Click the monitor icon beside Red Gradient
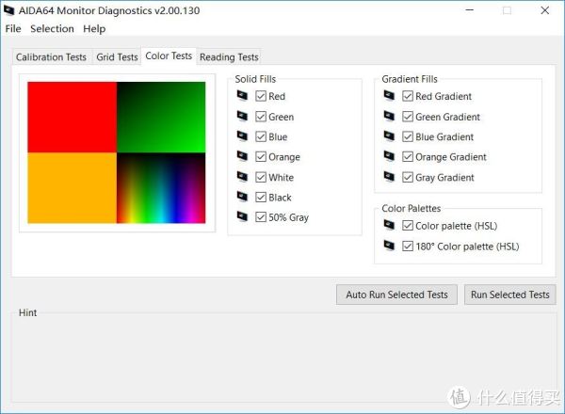This screenshot has height=414, width=565. pos(389,95)
